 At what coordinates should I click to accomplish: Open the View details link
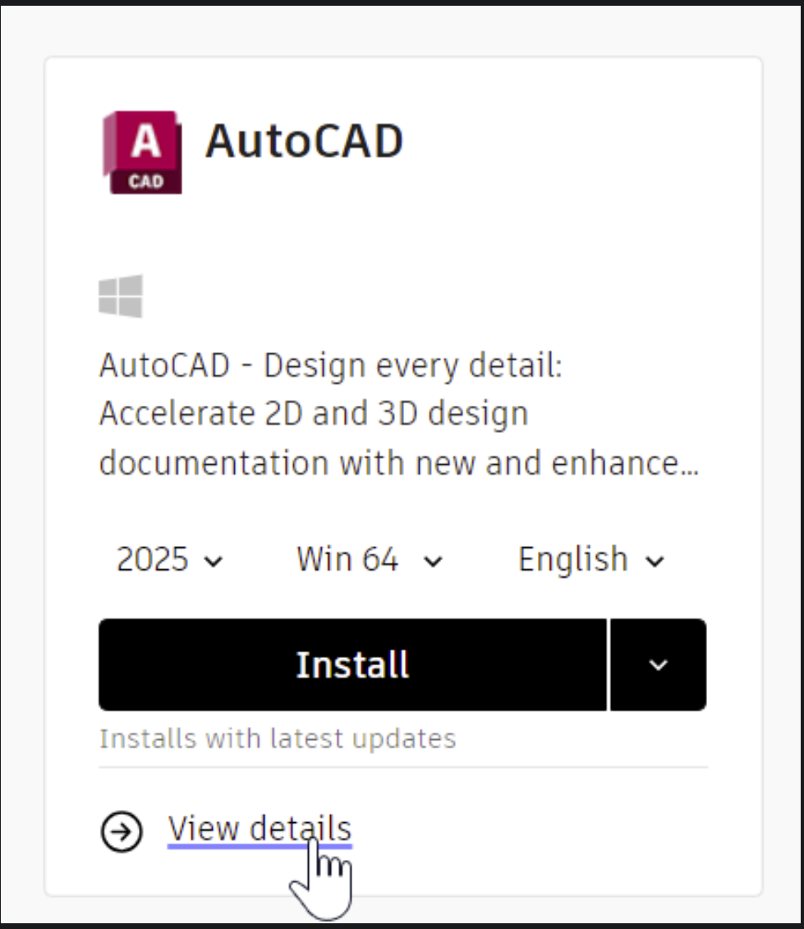pos(260,828)
